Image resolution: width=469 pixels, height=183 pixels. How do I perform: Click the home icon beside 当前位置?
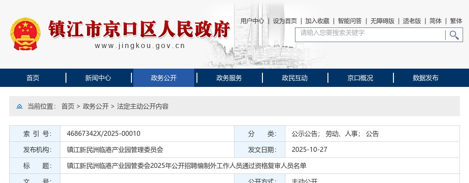tap(19, 107)
